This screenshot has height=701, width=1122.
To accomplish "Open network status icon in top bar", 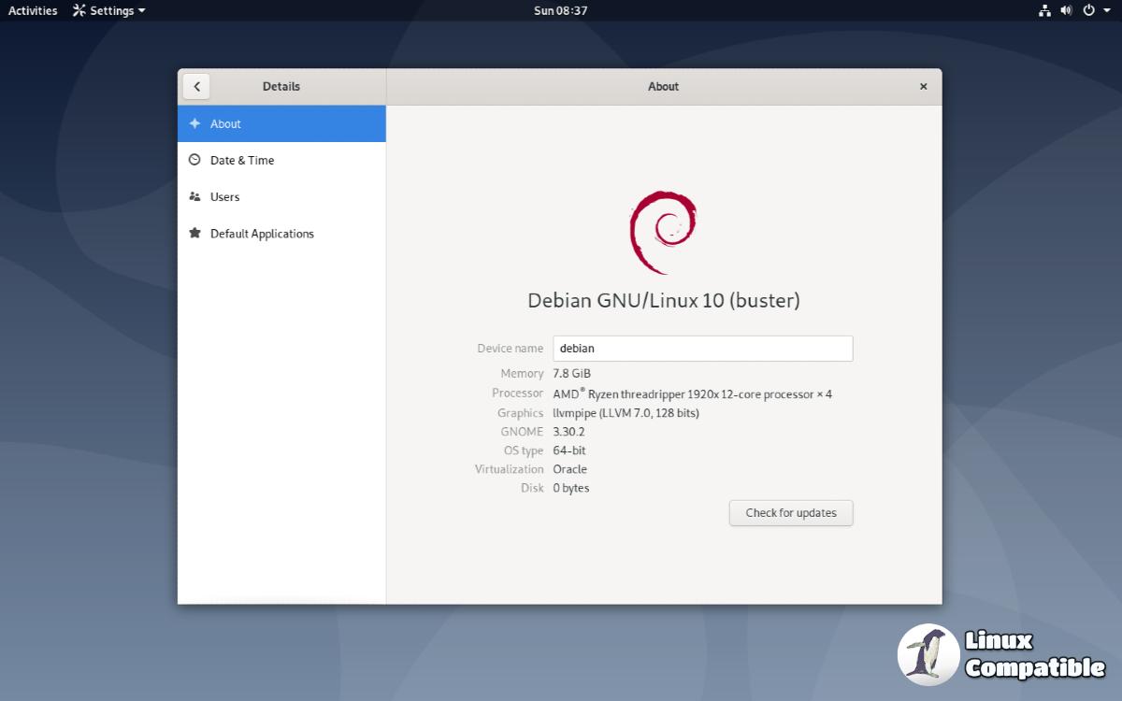I will (x=1044, y=10).
